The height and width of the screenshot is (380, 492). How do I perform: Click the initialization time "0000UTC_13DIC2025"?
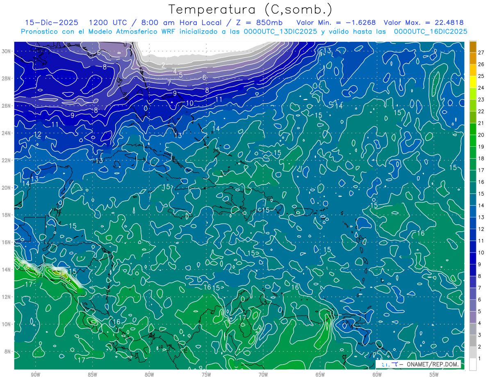(280, 32)
